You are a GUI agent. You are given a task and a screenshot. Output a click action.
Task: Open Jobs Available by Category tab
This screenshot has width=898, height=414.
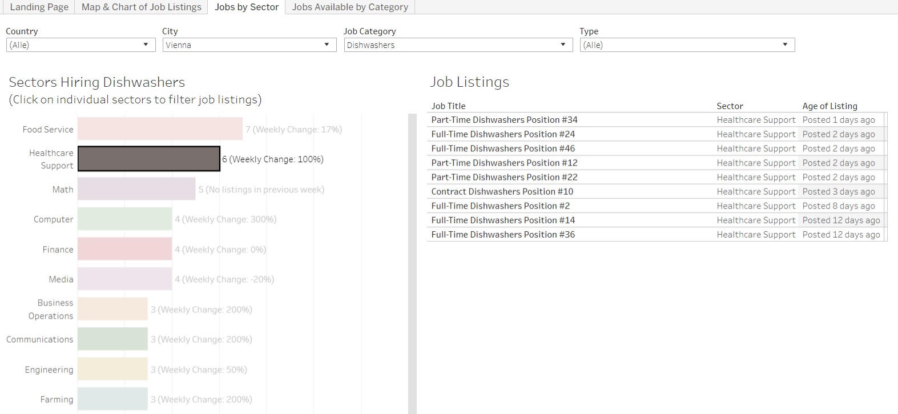[350, 7]
